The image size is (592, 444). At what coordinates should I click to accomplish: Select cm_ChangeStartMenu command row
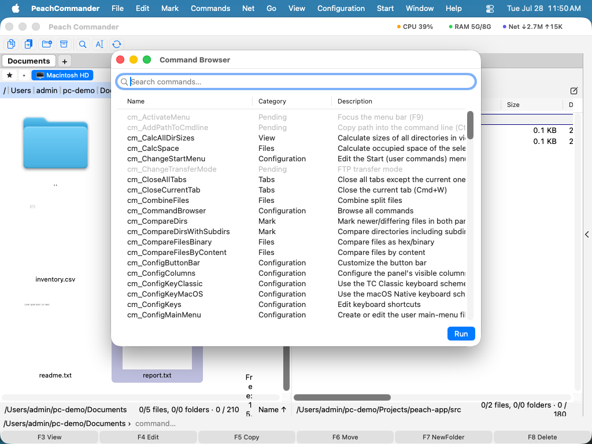(x=291, y=158)
